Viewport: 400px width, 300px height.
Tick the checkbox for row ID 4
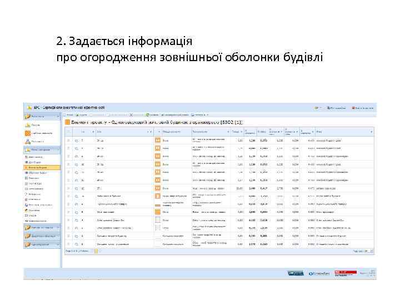[68, 220]
